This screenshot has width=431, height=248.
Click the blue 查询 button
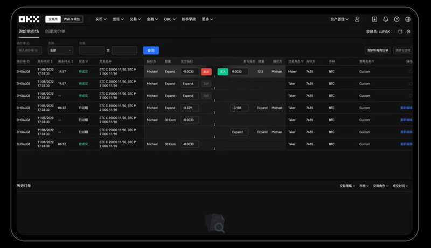coord(151,51)
